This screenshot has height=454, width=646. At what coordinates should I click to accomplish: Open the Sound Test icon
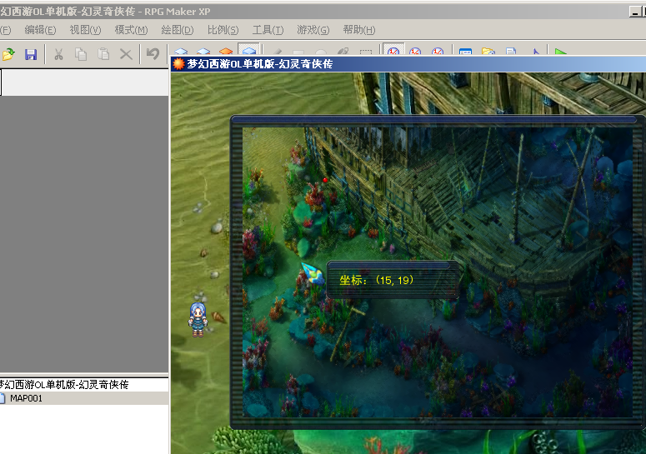pyautogui.click(x=536, y=52)
